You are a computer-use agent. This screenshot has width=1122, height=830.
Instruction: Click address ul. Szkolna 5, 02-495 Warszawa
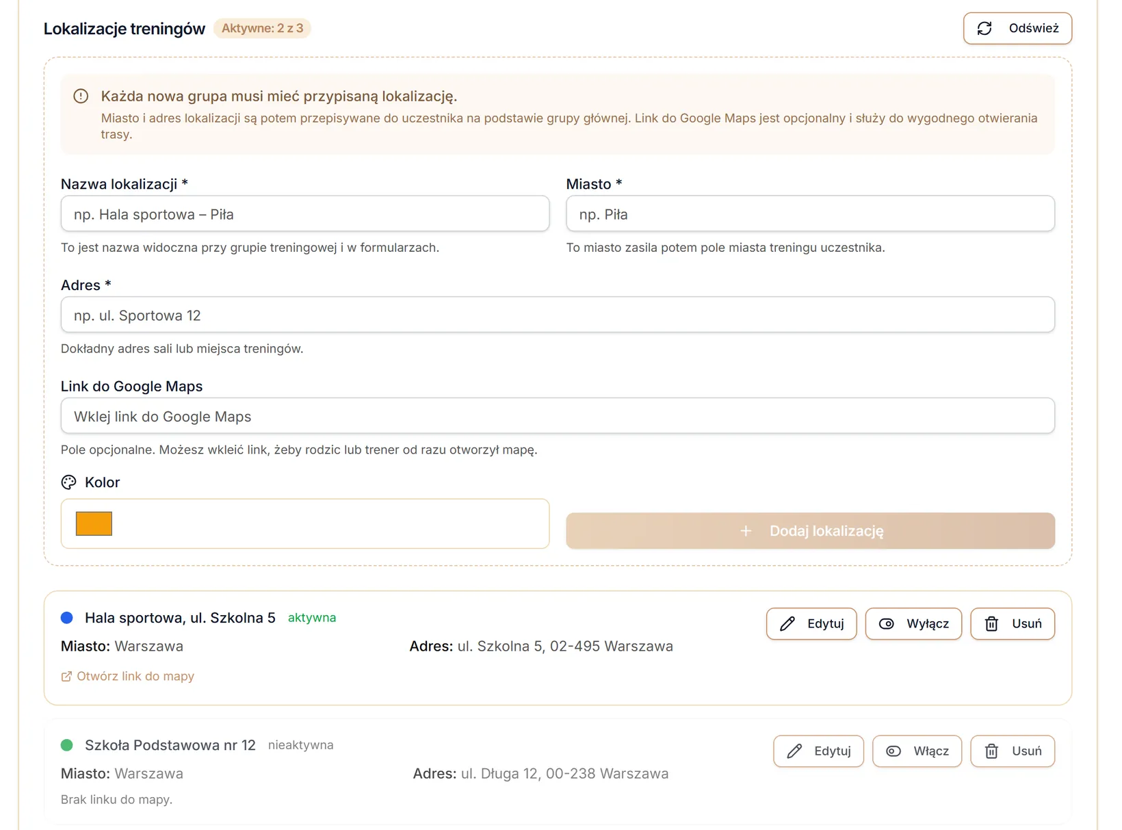coord(565,647)
